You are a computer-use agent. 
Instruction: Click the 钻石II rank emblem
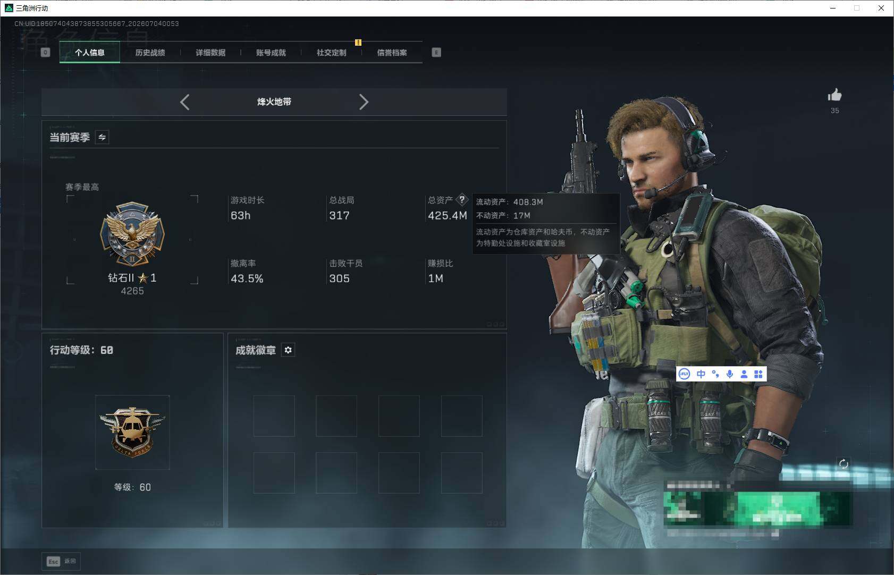tap(132, 234)
